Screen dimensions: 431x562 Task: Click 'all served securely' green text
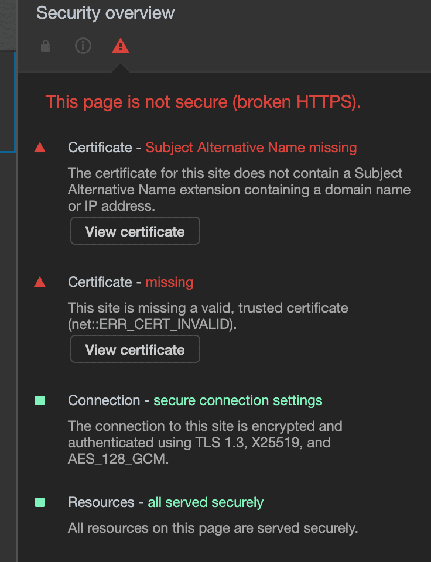206,502
